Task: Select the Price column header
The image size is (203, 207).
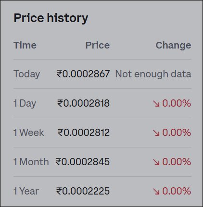Action: tap(98, 45)
